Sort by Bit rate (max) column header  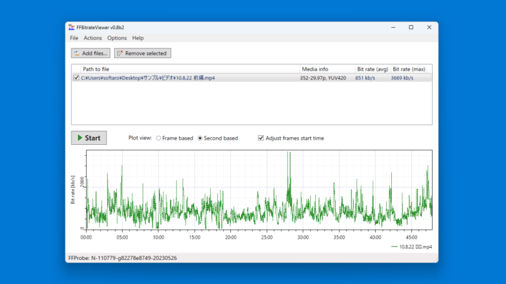[409, 69]
